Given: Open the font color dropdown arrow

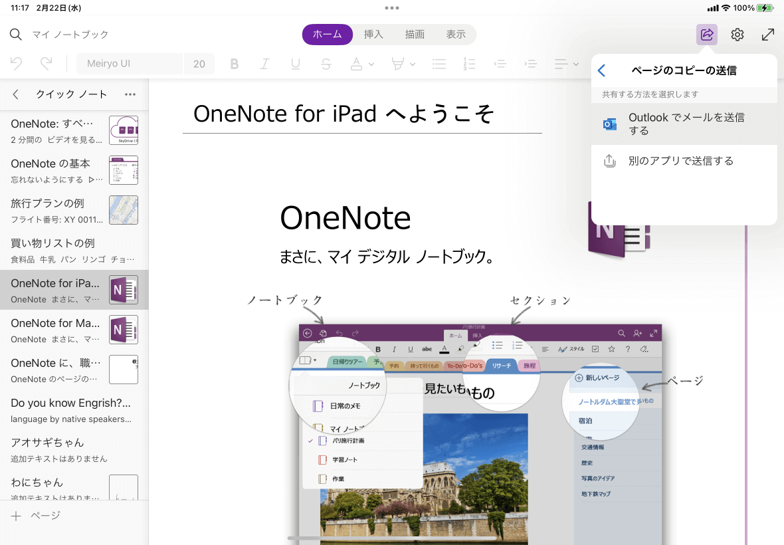Looking at the screenshot, I should pos(371,64).
